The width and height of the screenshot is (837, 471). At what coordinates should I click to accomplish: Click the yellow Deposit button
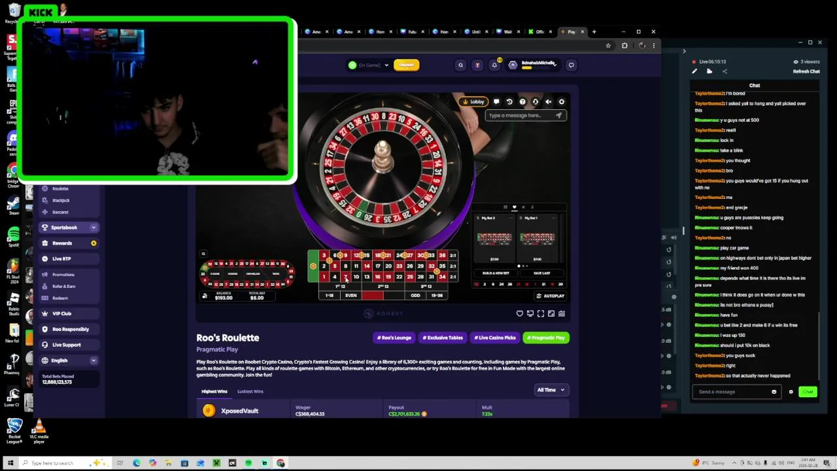click(406, 65)
